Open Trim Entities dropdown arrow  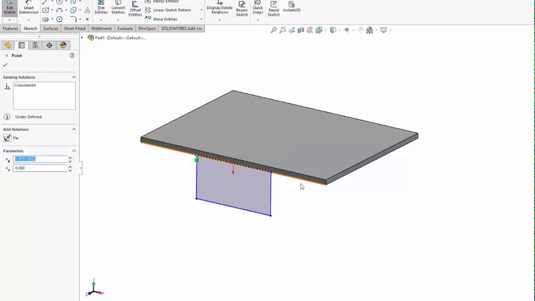[x=101, y=20]
